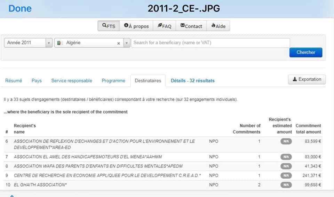The image size is (334, 197).
Task: Click the Exportation button
Action: click(307, 79)
